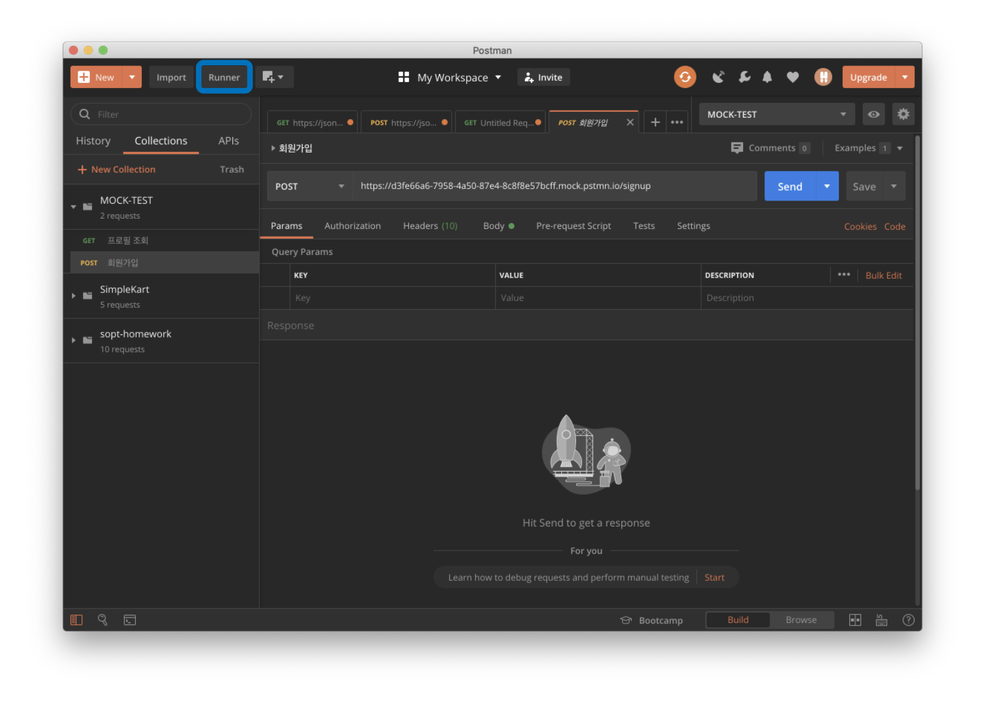Switch to the Collections sidebar tab
Screen dimensions: 989x705
[x=161, y=141]
